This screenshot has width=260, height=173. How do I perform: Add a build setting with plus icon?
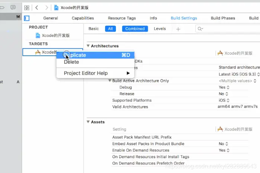pyautogui.click(x=178, y=29)
